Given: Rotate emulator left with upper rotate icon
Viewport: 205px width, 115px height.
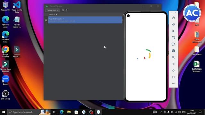Looking at the screenshot, I should tap(173, 38).
